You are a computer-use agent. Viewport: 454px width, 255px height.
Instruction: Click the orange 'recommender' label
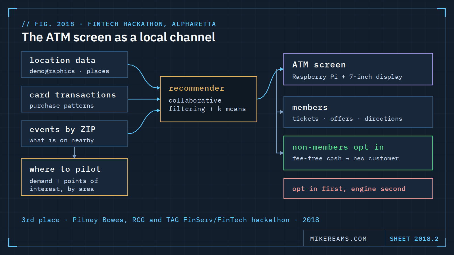pyautogui.click(x=196, y=88)
